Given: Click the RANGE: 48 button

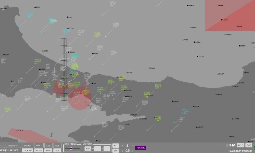Looking at the screenshot, I should (x=13, y=146).
